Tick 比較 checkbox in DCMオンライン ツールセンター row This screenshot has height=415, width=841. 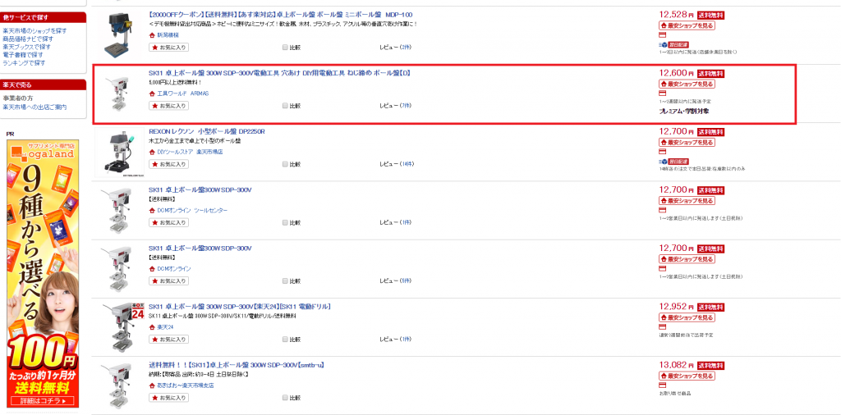(285, 222)
